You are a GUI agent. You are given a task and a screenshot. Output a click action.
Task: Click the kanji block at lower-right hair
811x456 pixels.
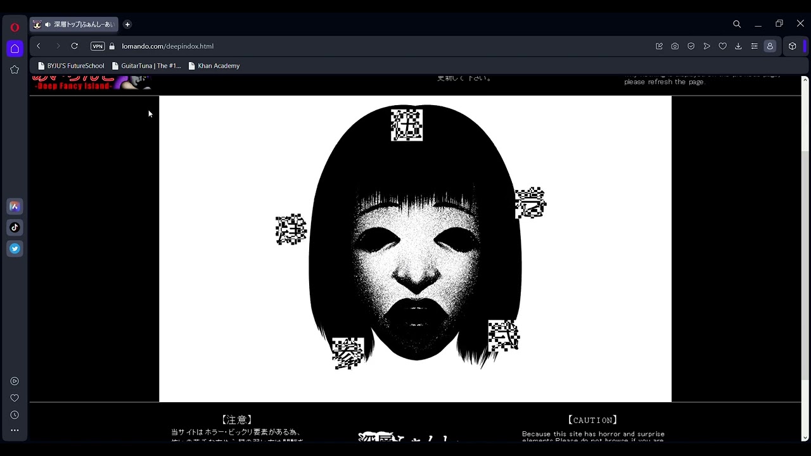pyautogui.click(x=504, y=336)
